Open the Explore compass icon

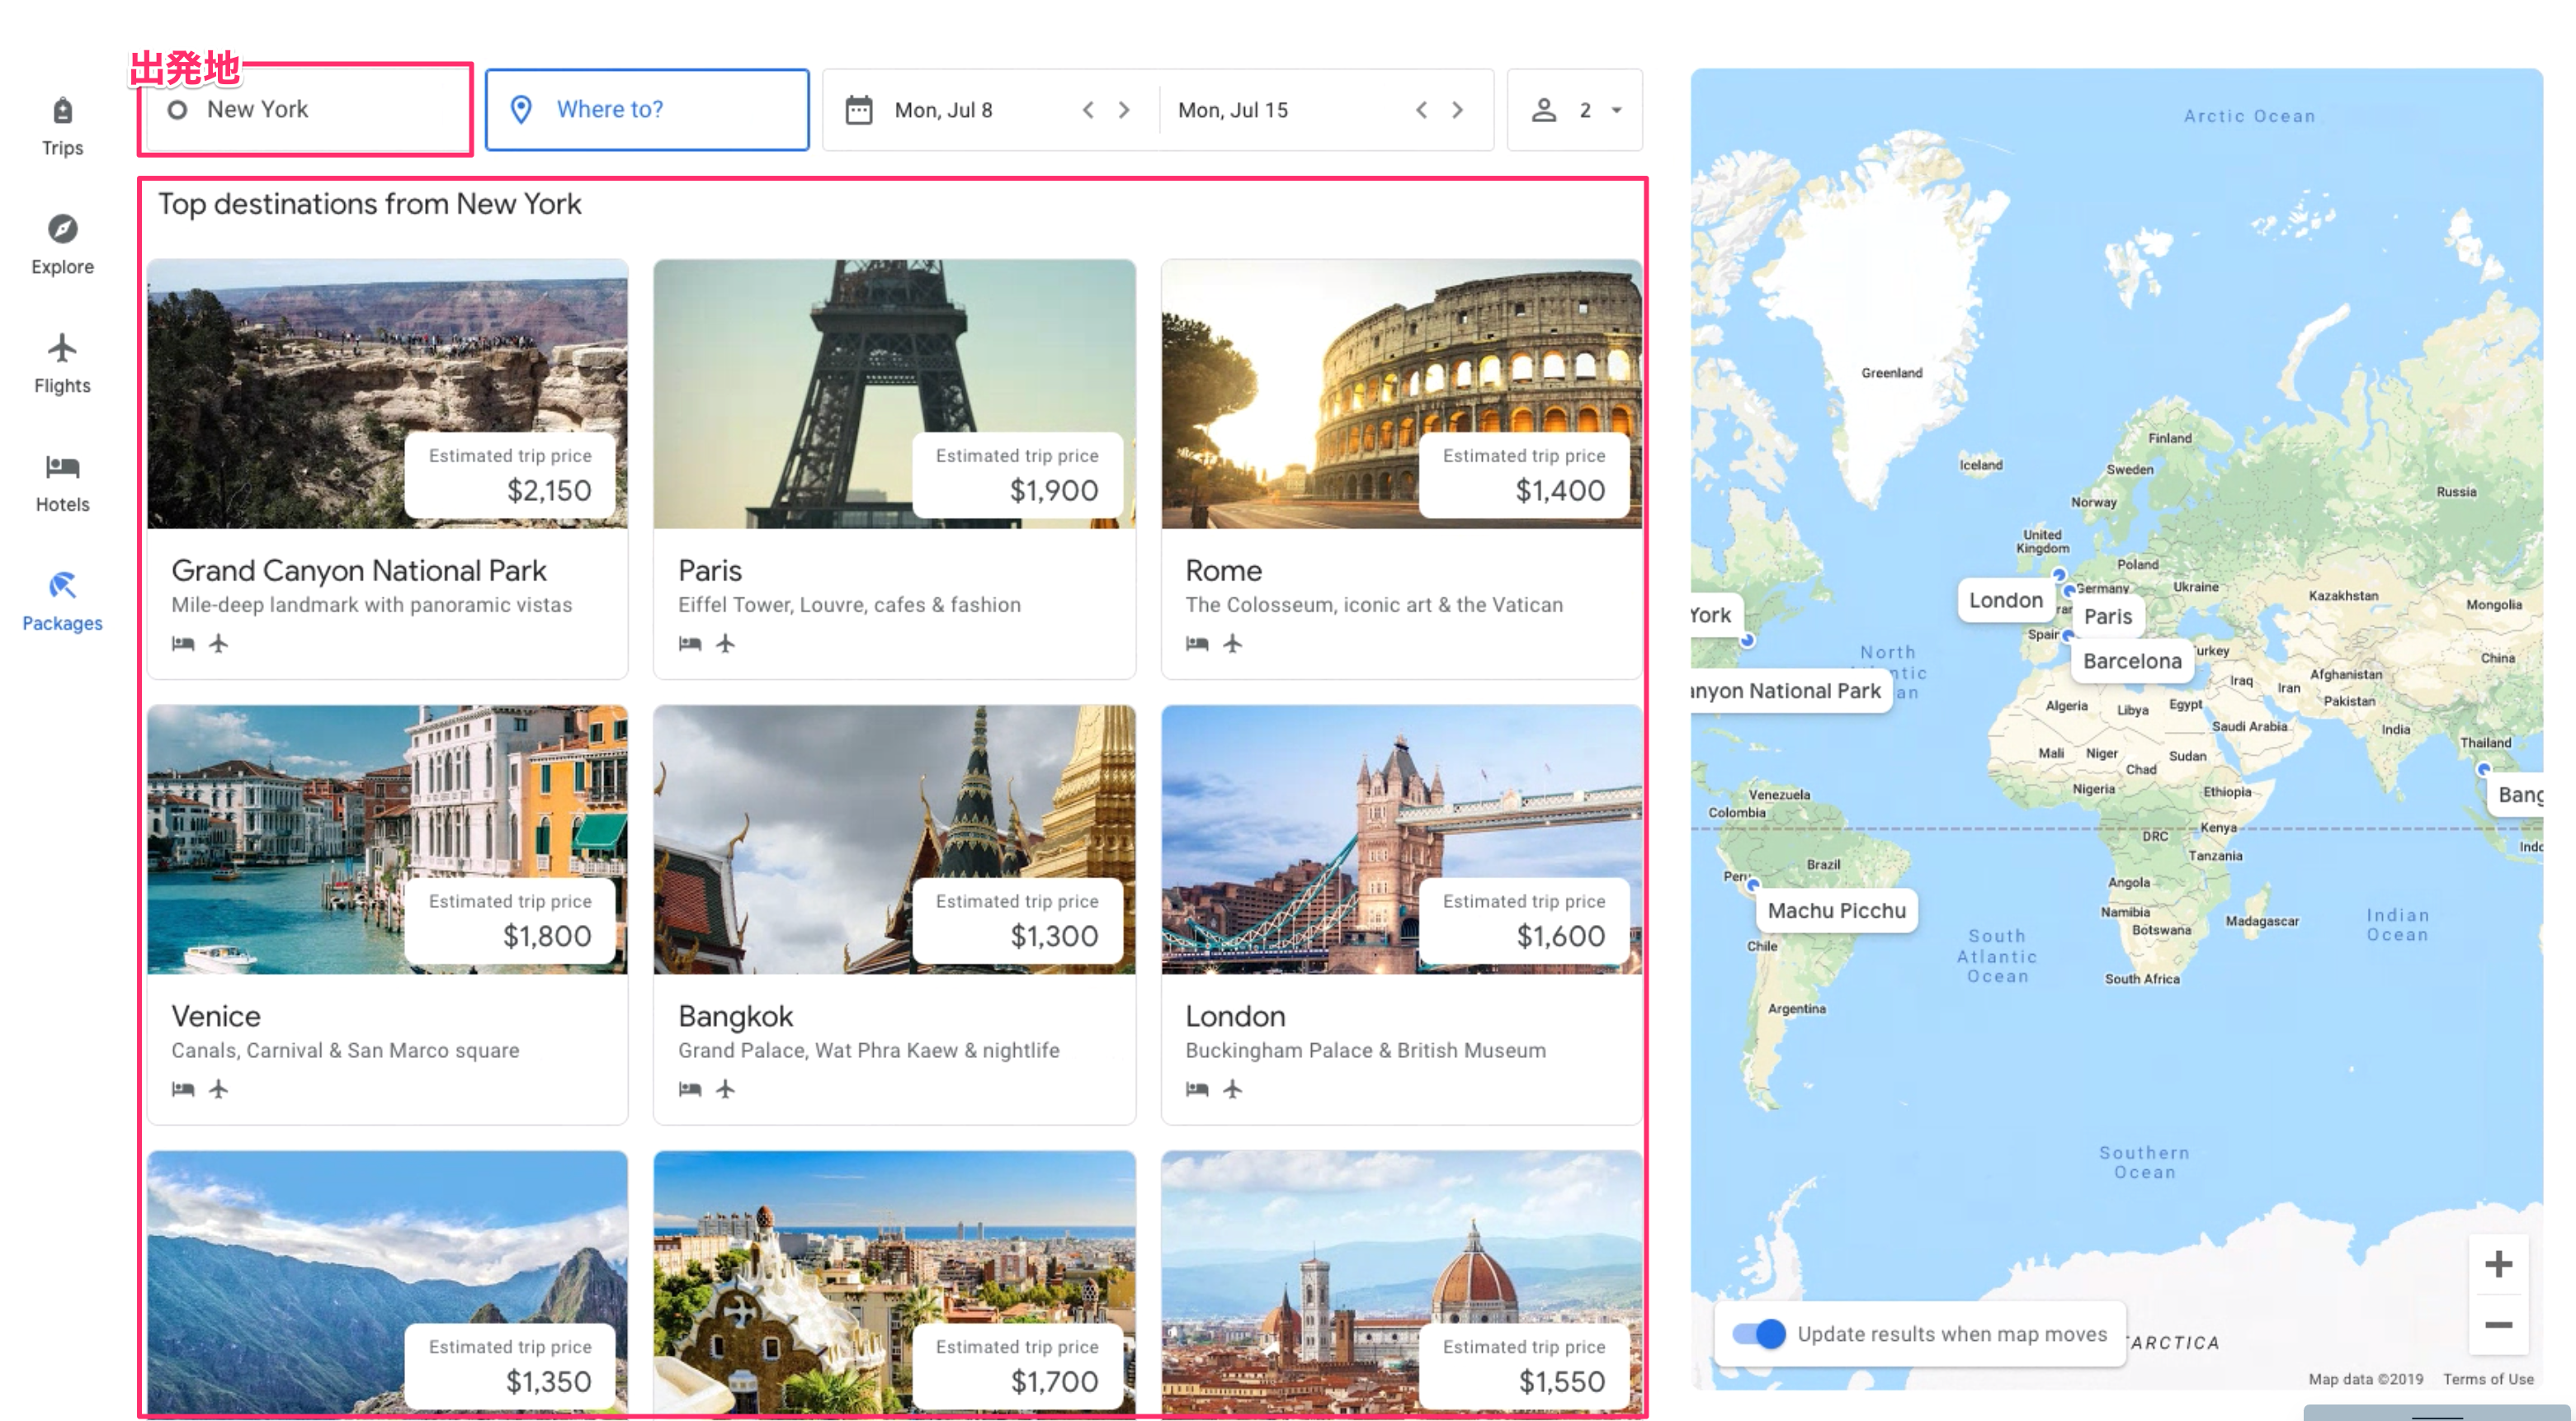point(62,229)
